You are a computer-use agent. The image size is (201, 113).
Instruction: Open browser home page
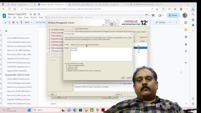tap(15, 9)
